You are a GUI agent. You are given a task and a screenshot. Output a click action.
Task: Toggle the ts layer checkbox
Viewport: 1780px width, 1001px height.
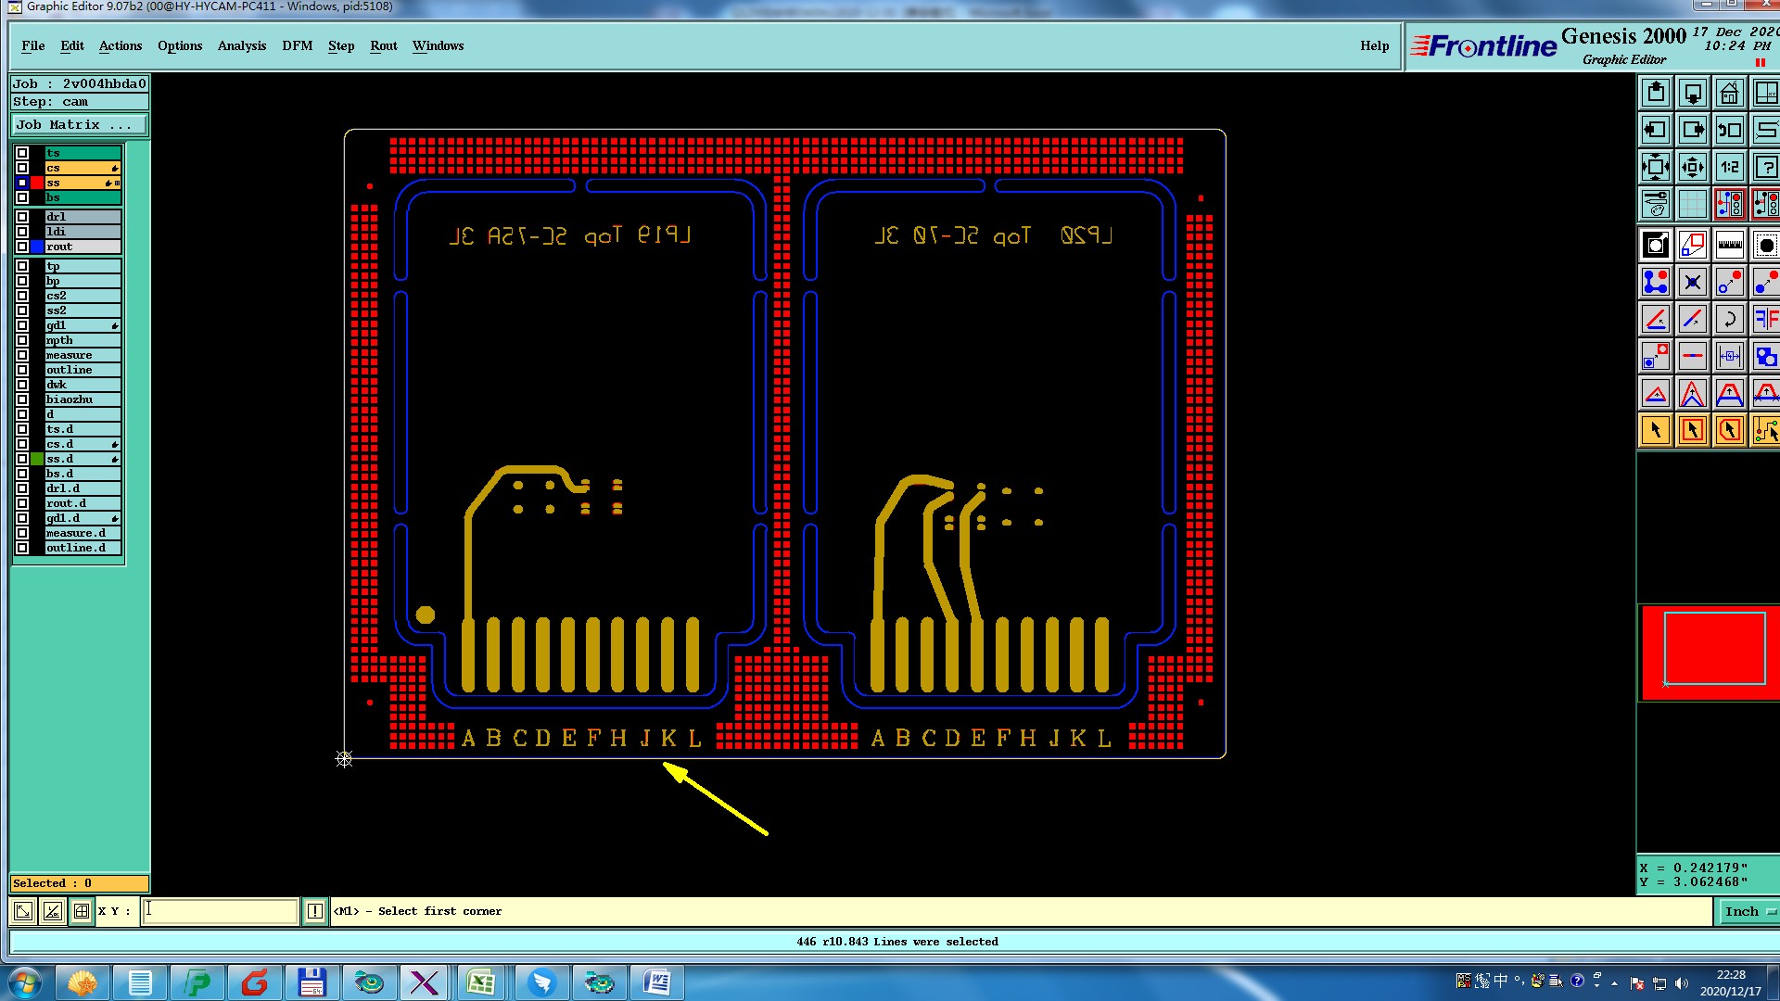22,153
